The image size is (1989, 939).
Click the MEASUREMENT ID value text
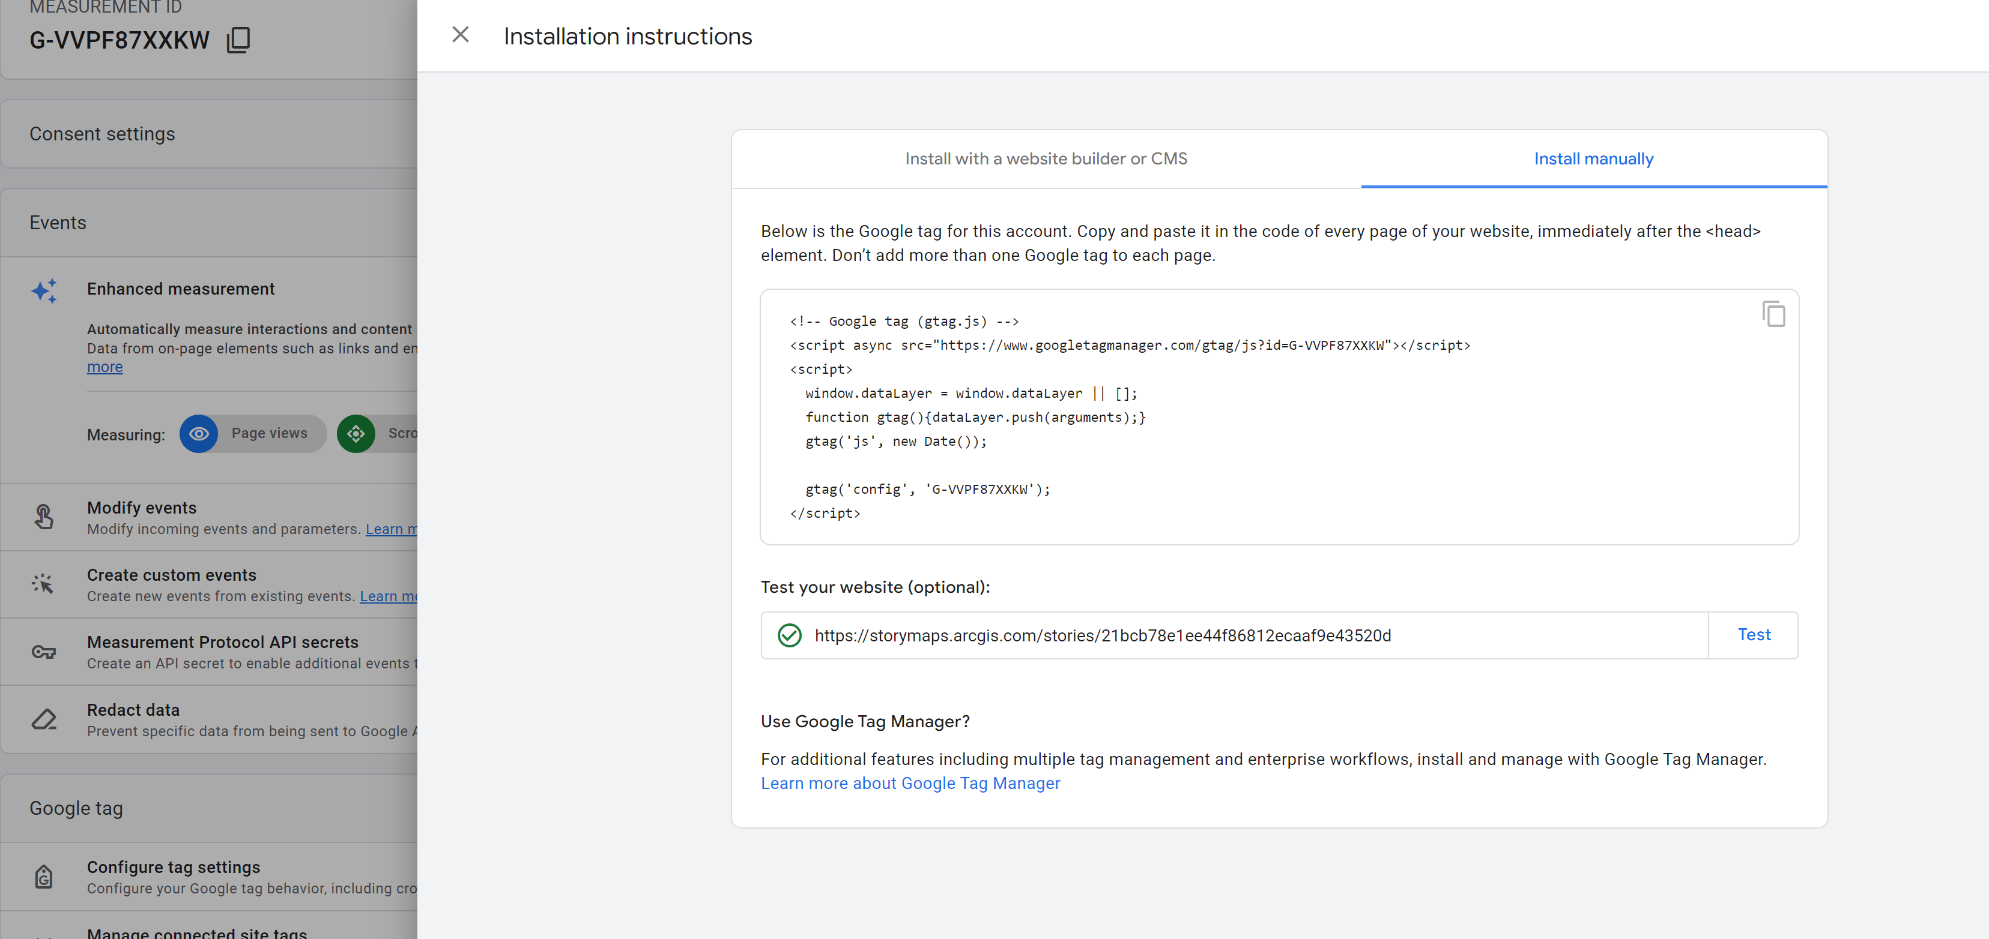(x=120, y=40)
